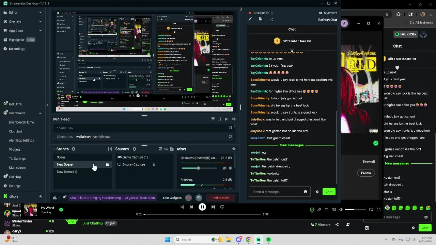The height and width of the screenshot is (245, 436).
Task: Open Streamlabs chat settings gear
Action: click(317, 192)
